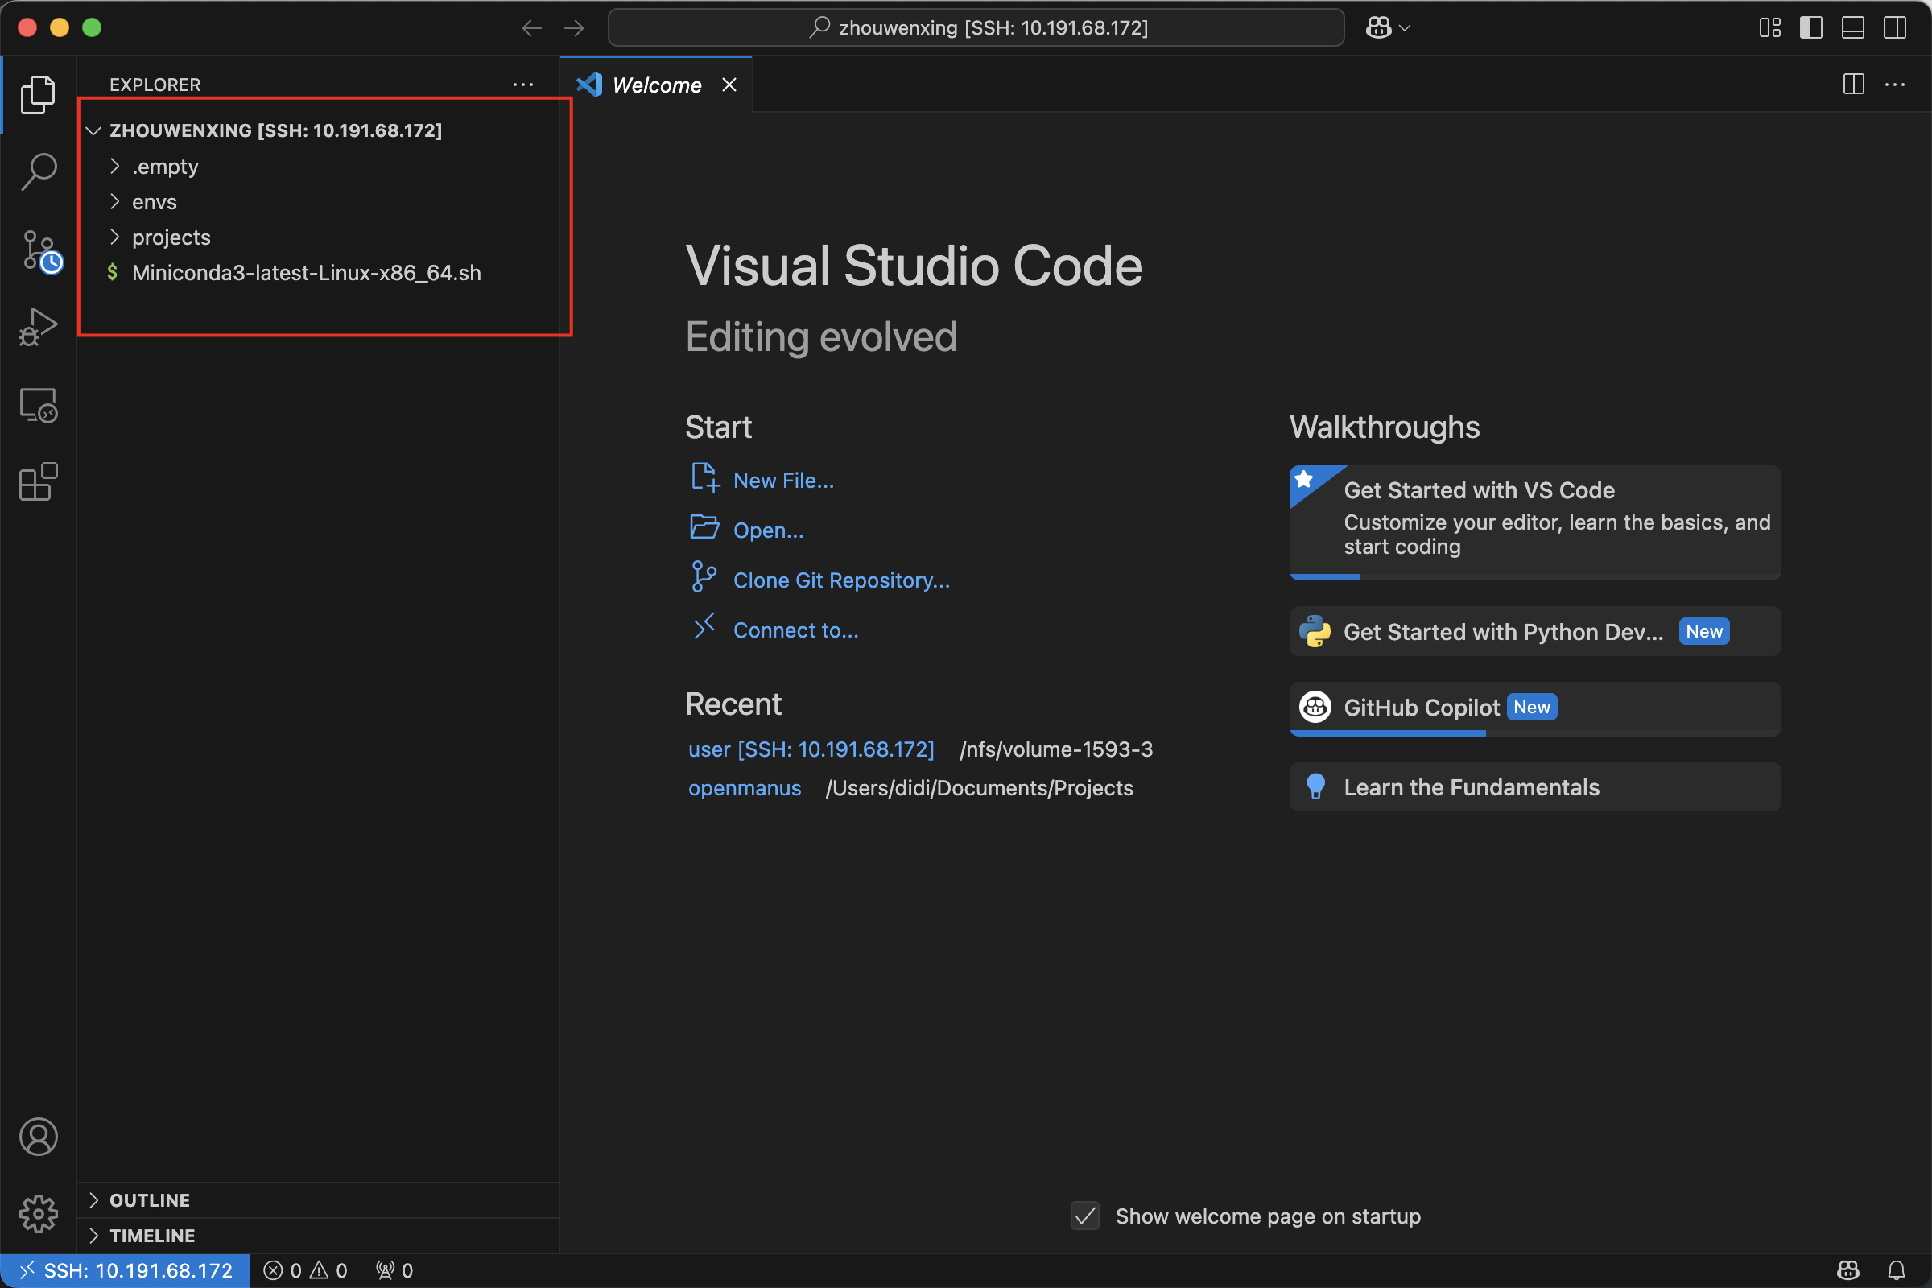Click the Open folder icon
The width and height of the screenshot is (1932, 1288).
(x=705, y=527)
